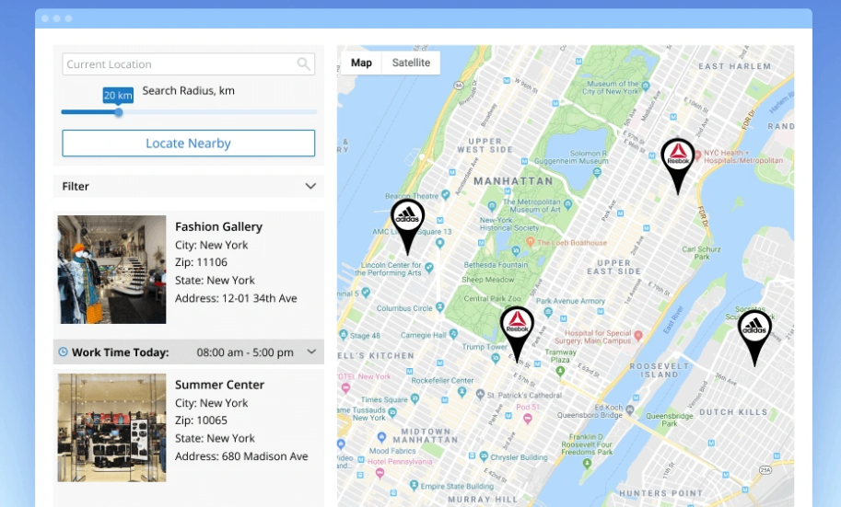Viewport: 841px width, 507px height.
Task: Click the 08:00 am - 5:00 pm hours
Action: tap(245, 352)
